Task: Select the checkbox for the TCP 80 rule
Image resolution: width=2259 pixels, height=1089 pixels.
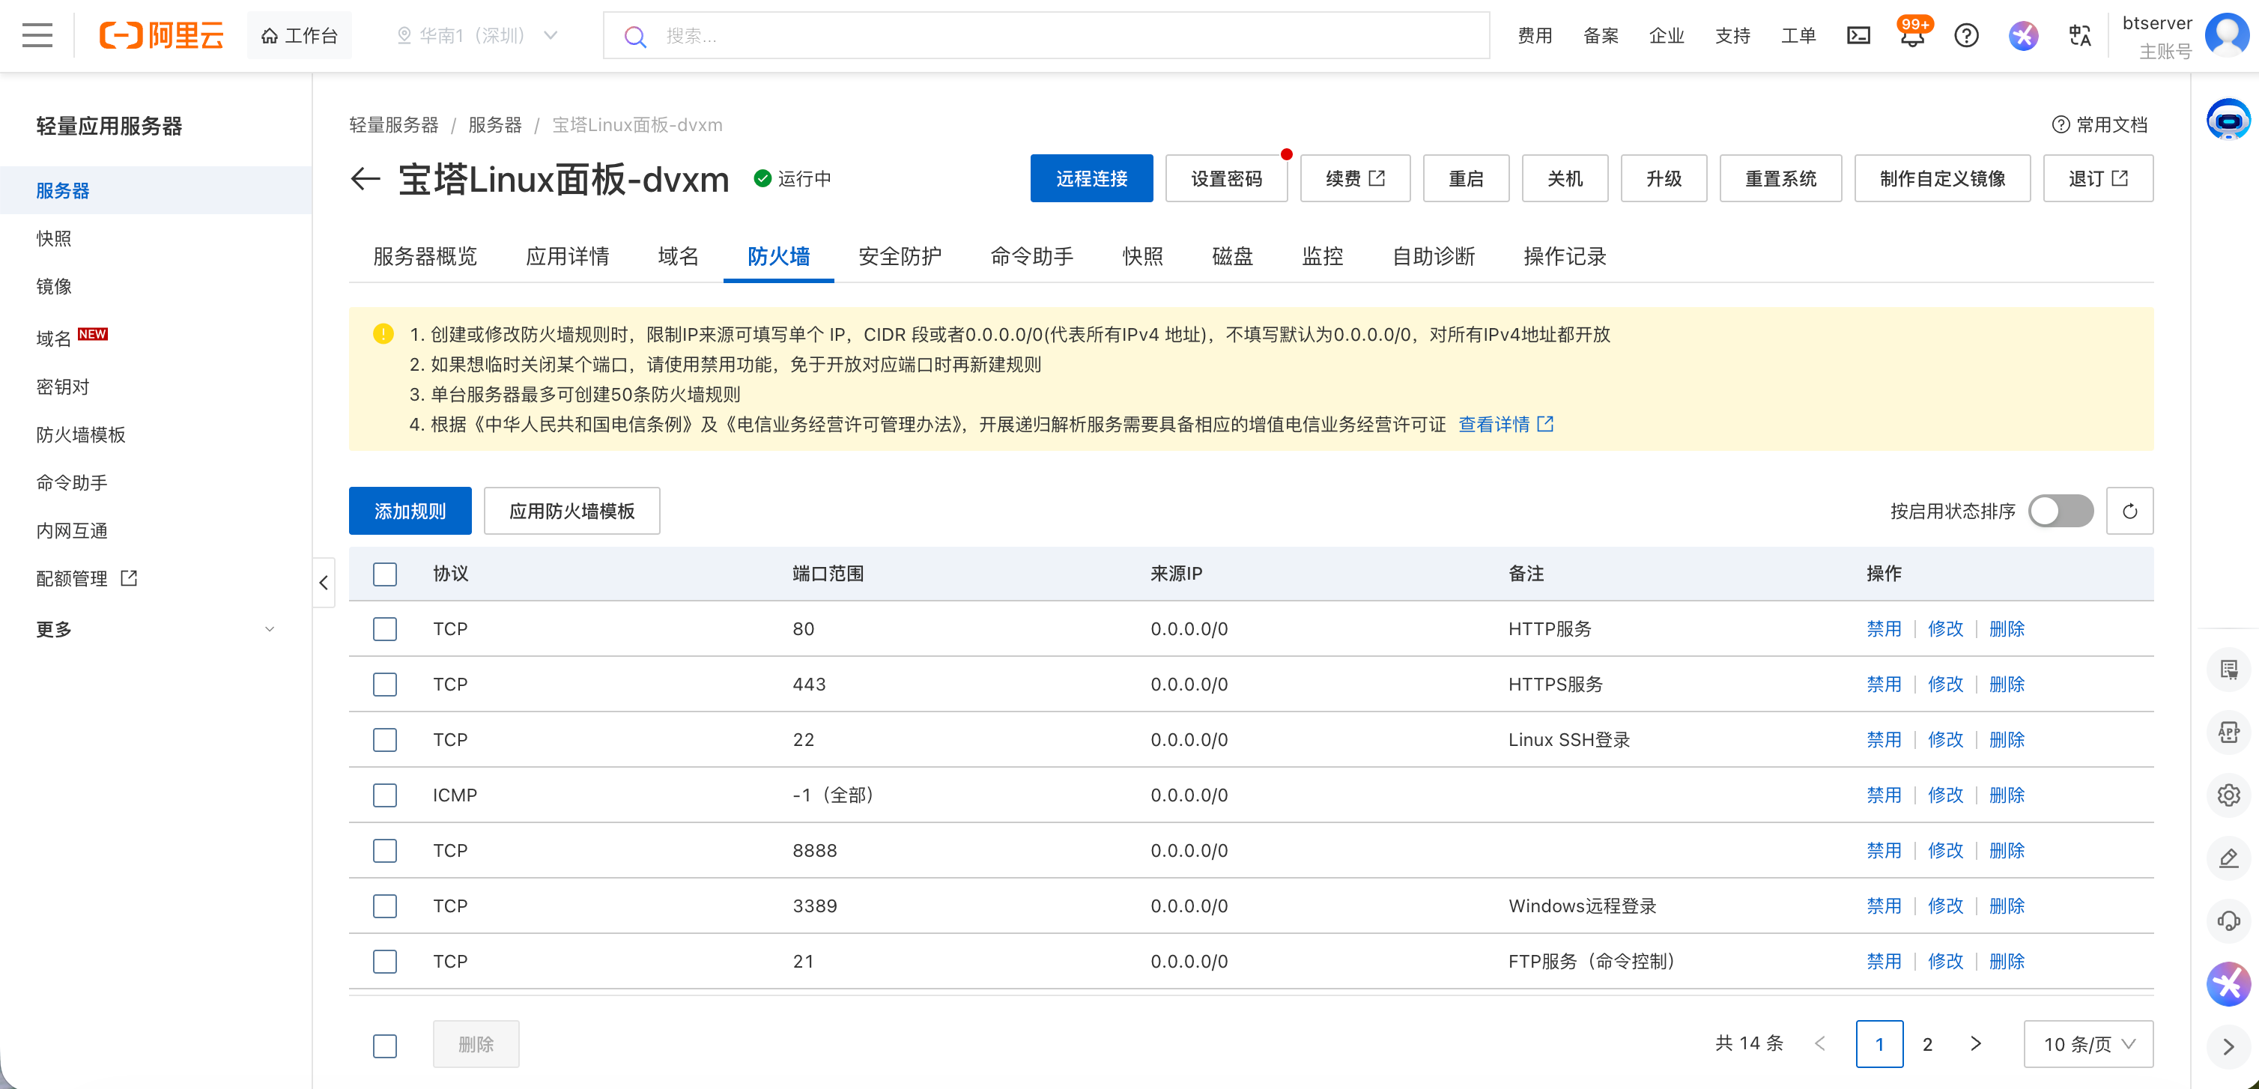Action: (385, 628)
